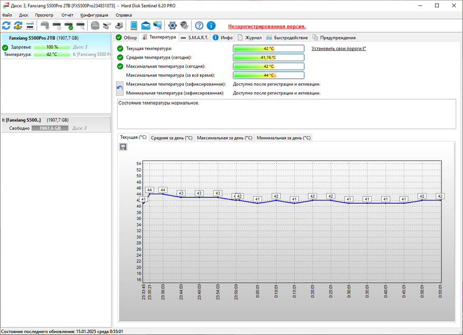This screenshot has height=335, width=463.
Task: Open settings via the gear toolbar icon
Action: pos(172,25)
